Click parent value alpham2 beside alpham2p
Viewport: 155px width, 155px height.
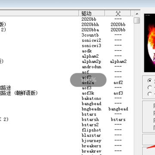tap(118, 62)
